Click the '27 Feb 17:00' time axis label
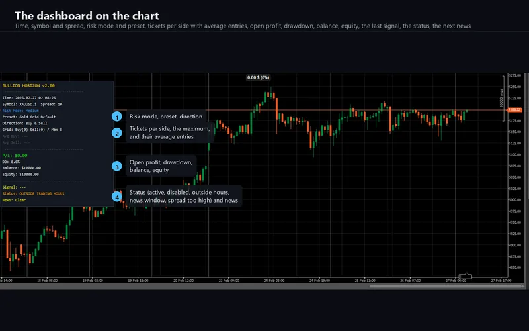Image resolution: width=529 pixels, height=331 pixels. tap(501, 281)
